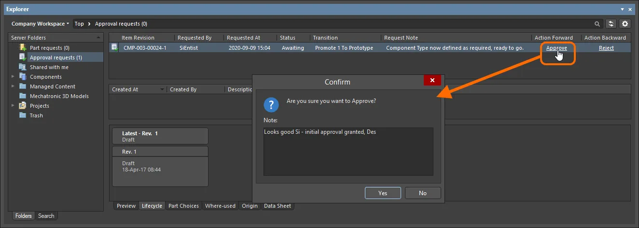
Task: Switch to the Folders tab
Action: (x=23, y=216)
